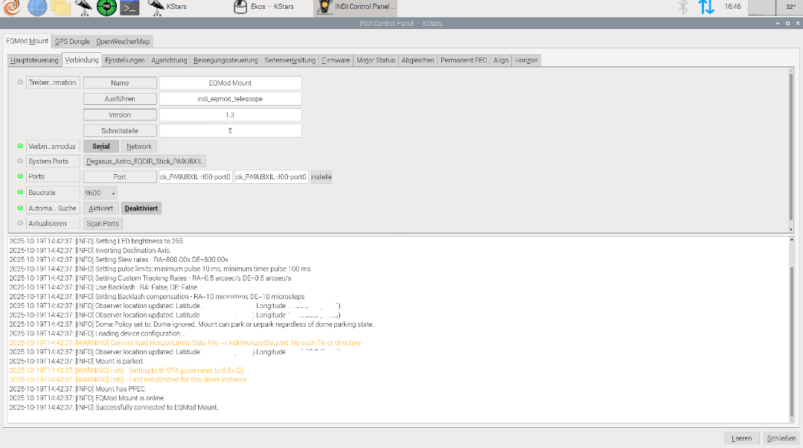Click the System Ports status indicator
The height and width of the screenshot is (448, 803).
[x=20, y=161]
